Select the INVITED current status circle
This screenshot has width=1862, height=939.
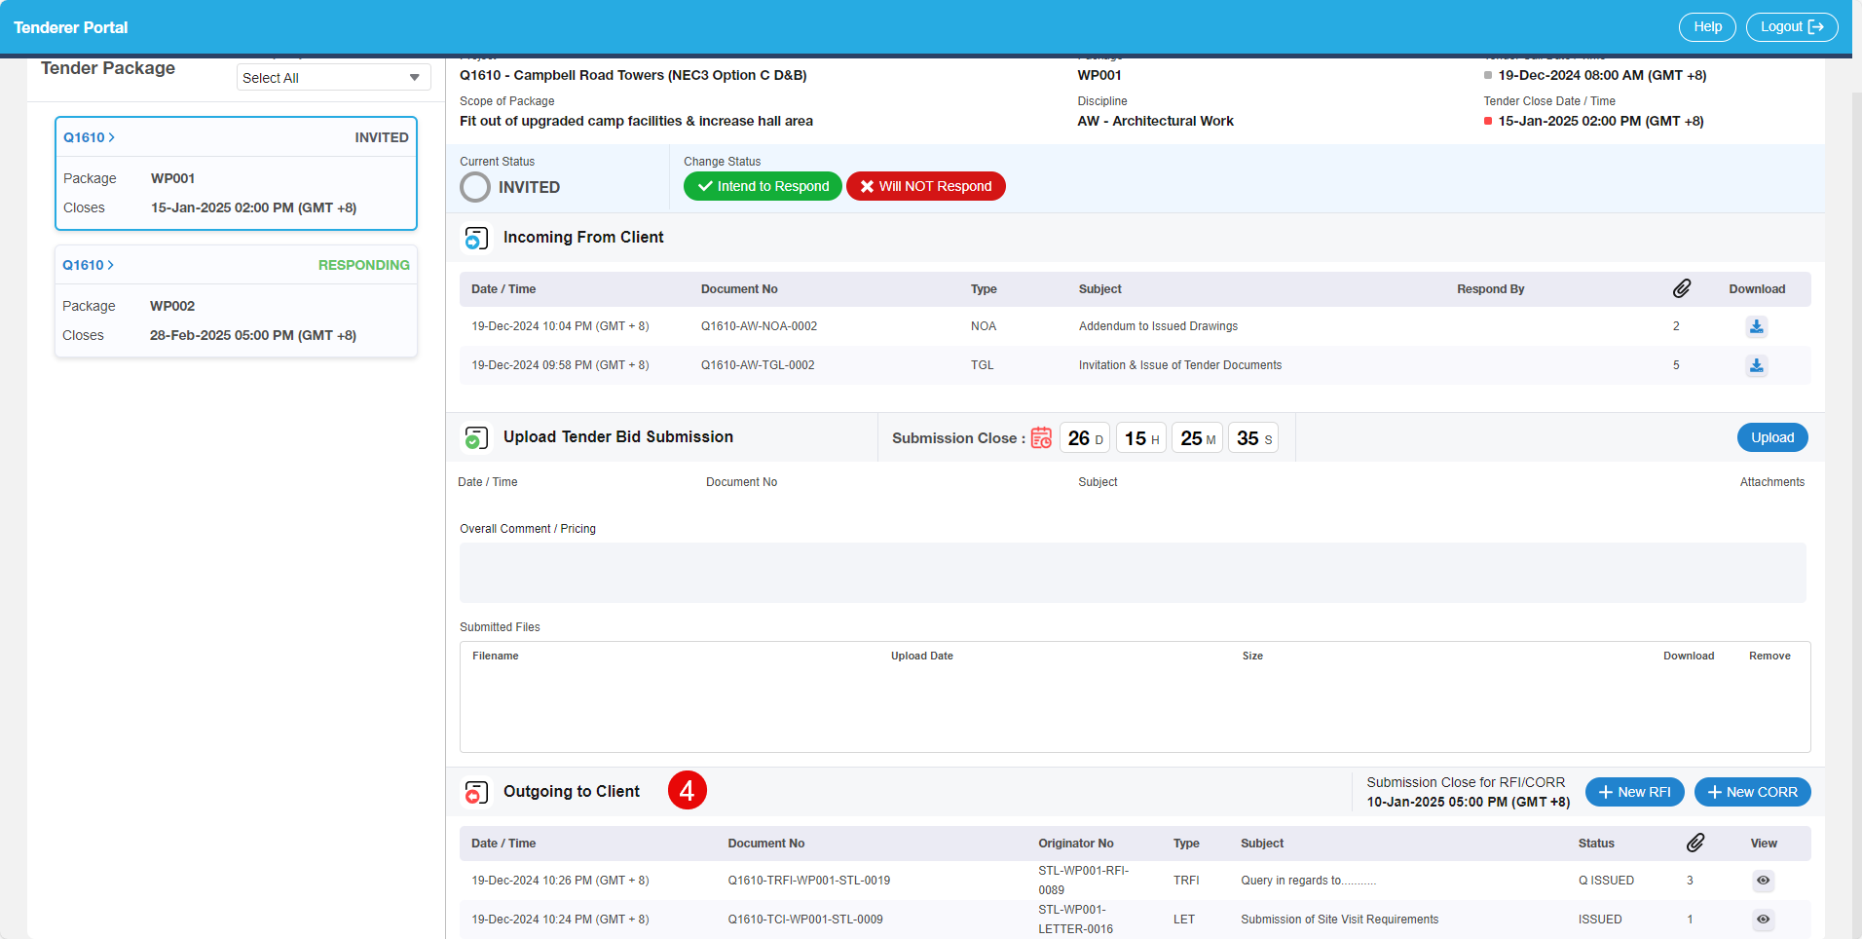[475, 187]
